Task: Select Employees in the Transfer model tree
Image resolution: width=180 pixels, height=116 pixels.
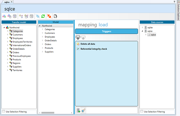Action: click(18, 38)
